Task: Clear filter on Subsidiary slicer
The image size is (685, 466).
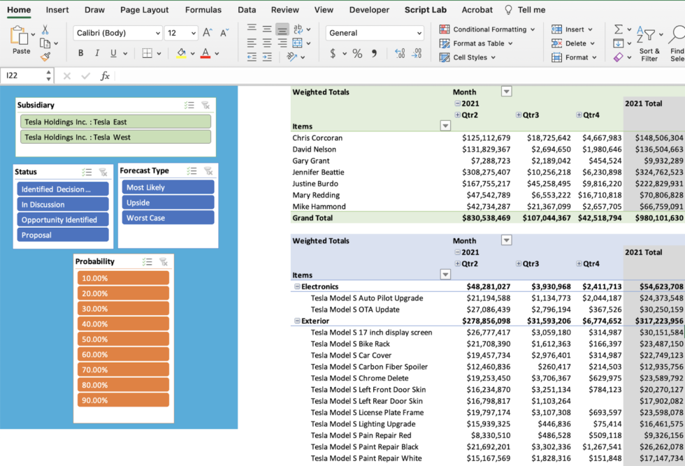Action: (206, 105)
